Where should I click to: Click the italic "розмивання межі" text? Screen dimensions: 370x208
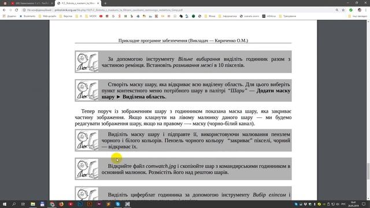click(x=193, y=65)
